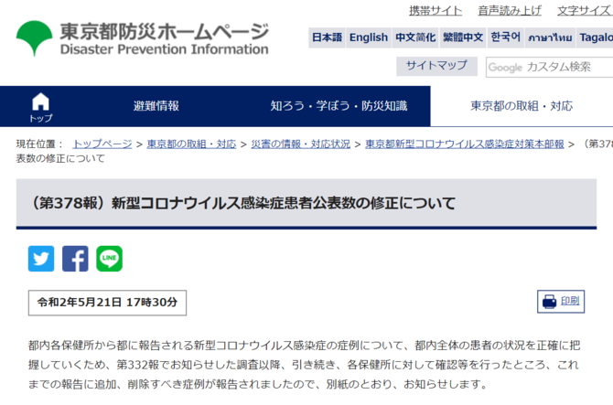This screenshot has width=613, height=405.
Task: Share the article via LINE icon
Action: pos(109,259)
